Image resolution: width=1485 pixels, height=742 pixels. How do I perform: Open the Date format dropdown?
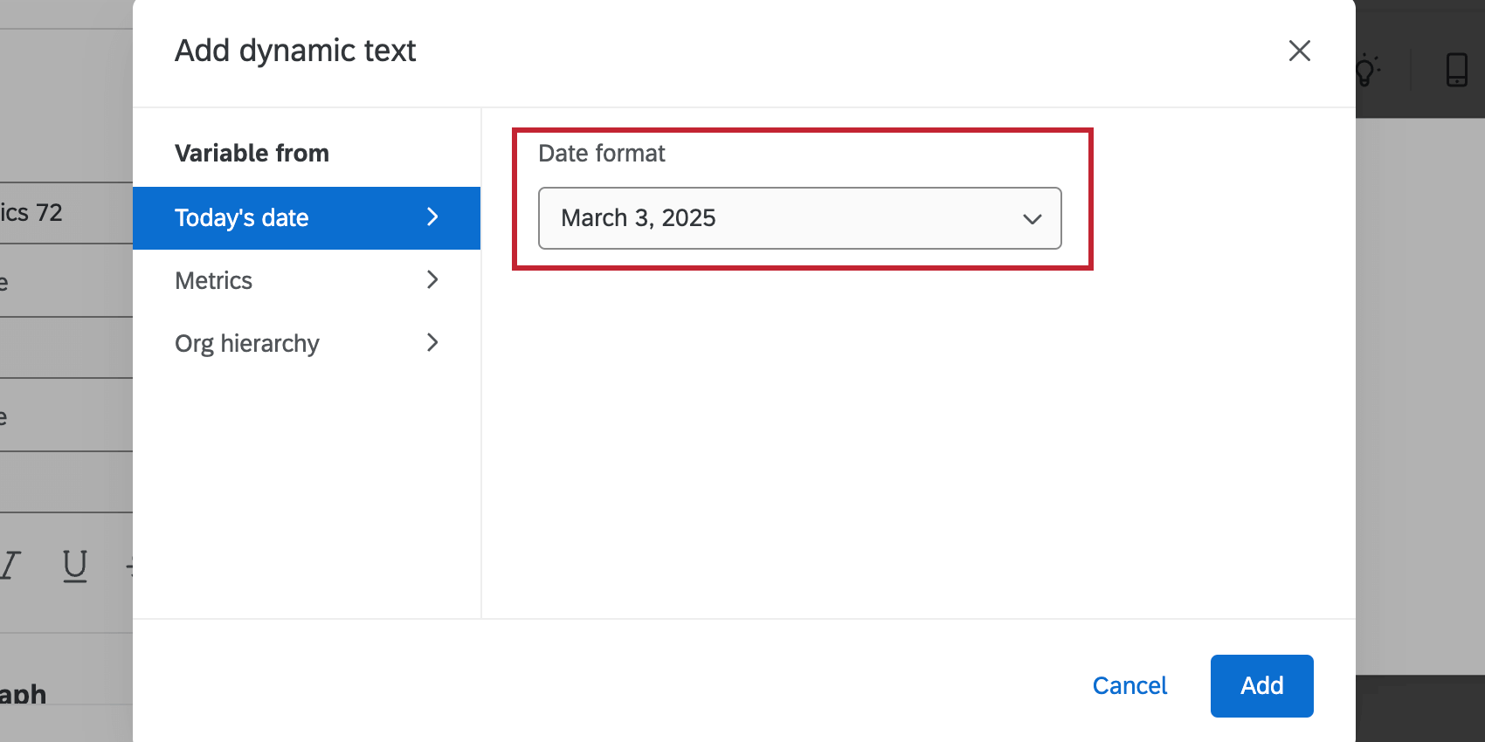(798, 218)
